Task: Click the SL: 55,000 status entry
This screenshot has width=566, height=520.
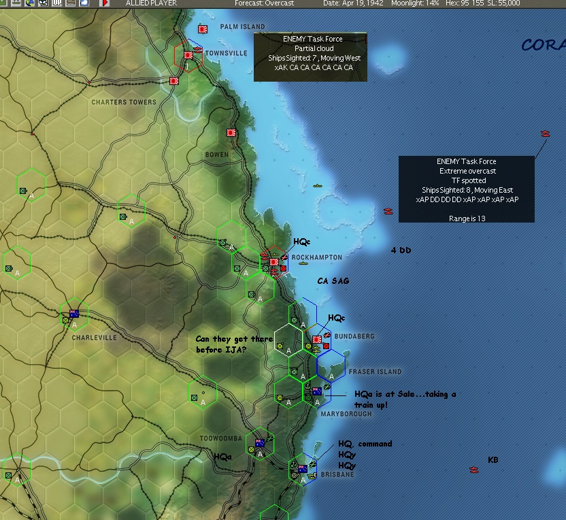Action: pyautogui.click(x=503, y=3)
